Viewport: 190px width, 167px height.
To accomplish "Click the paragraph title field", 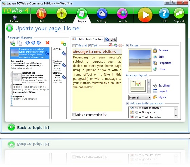I will [x=97, y=52].
